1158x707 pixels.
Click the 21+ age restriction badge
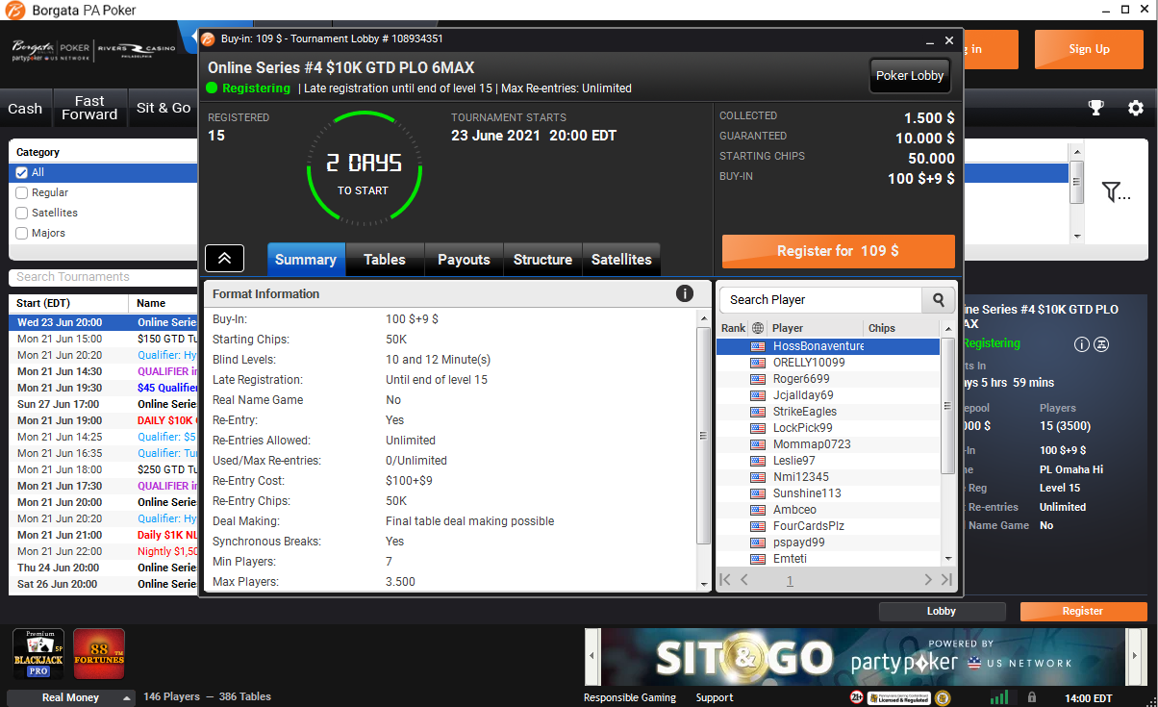[x=856, y=697]
